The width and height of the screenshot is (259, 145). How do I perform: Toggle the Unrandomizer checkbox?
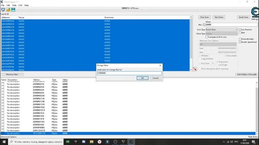coord(240,39)
